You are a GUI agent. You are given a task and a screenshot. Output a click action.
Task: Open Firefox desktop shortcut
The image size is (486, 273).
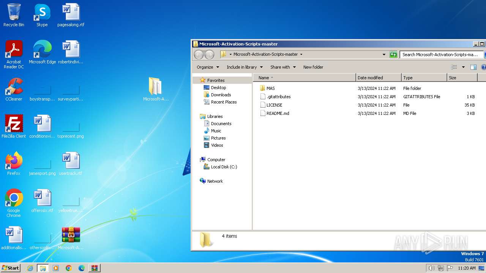coord(14,164)
